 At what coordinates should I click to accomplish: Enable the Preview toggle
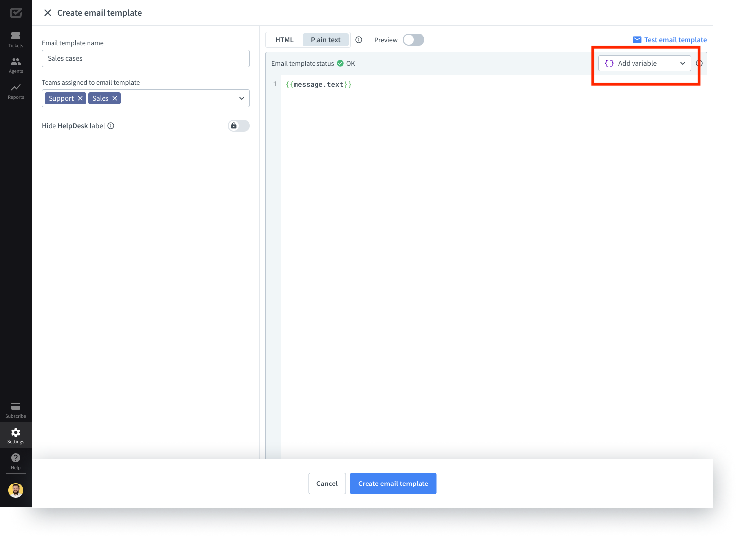coord(413,40)
